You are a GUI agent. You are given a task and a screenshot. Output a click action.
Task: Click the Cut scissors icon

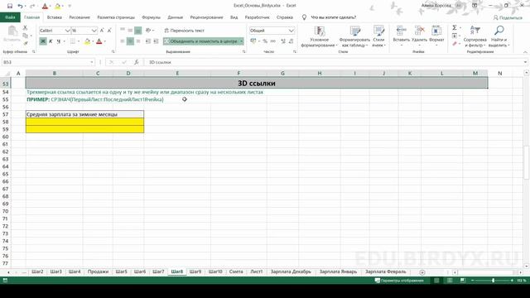[x=25, y=28]
